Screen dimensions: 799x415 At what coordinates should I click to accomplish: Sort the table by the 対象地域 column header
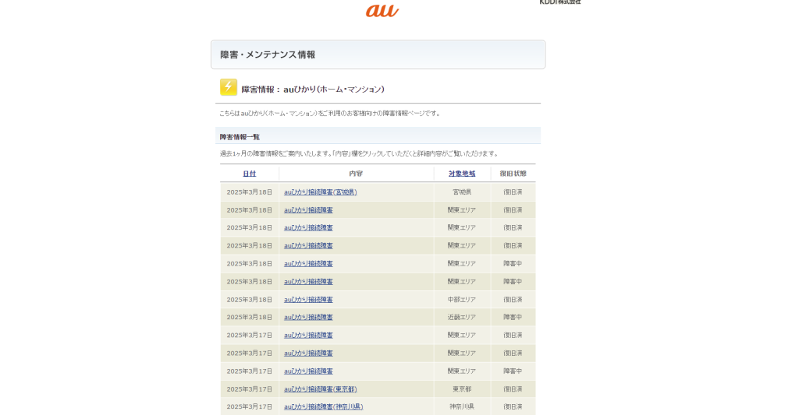coord(462,174)
